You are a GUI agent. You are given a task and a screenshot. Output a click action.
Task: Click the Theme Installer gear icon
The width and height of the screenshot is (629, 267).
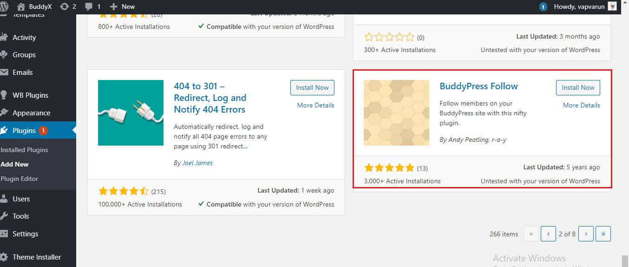pyautogui.click(x=4, y=257)
